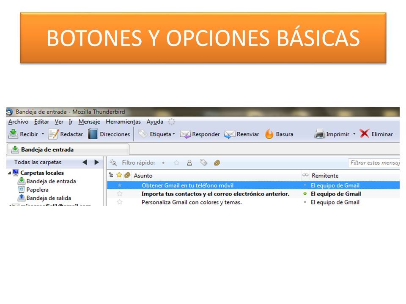The image size is (406, 304).
Task: Select subject 'Obtener Gmail en tu teléfono móvil'
Action: pos(187,185)
